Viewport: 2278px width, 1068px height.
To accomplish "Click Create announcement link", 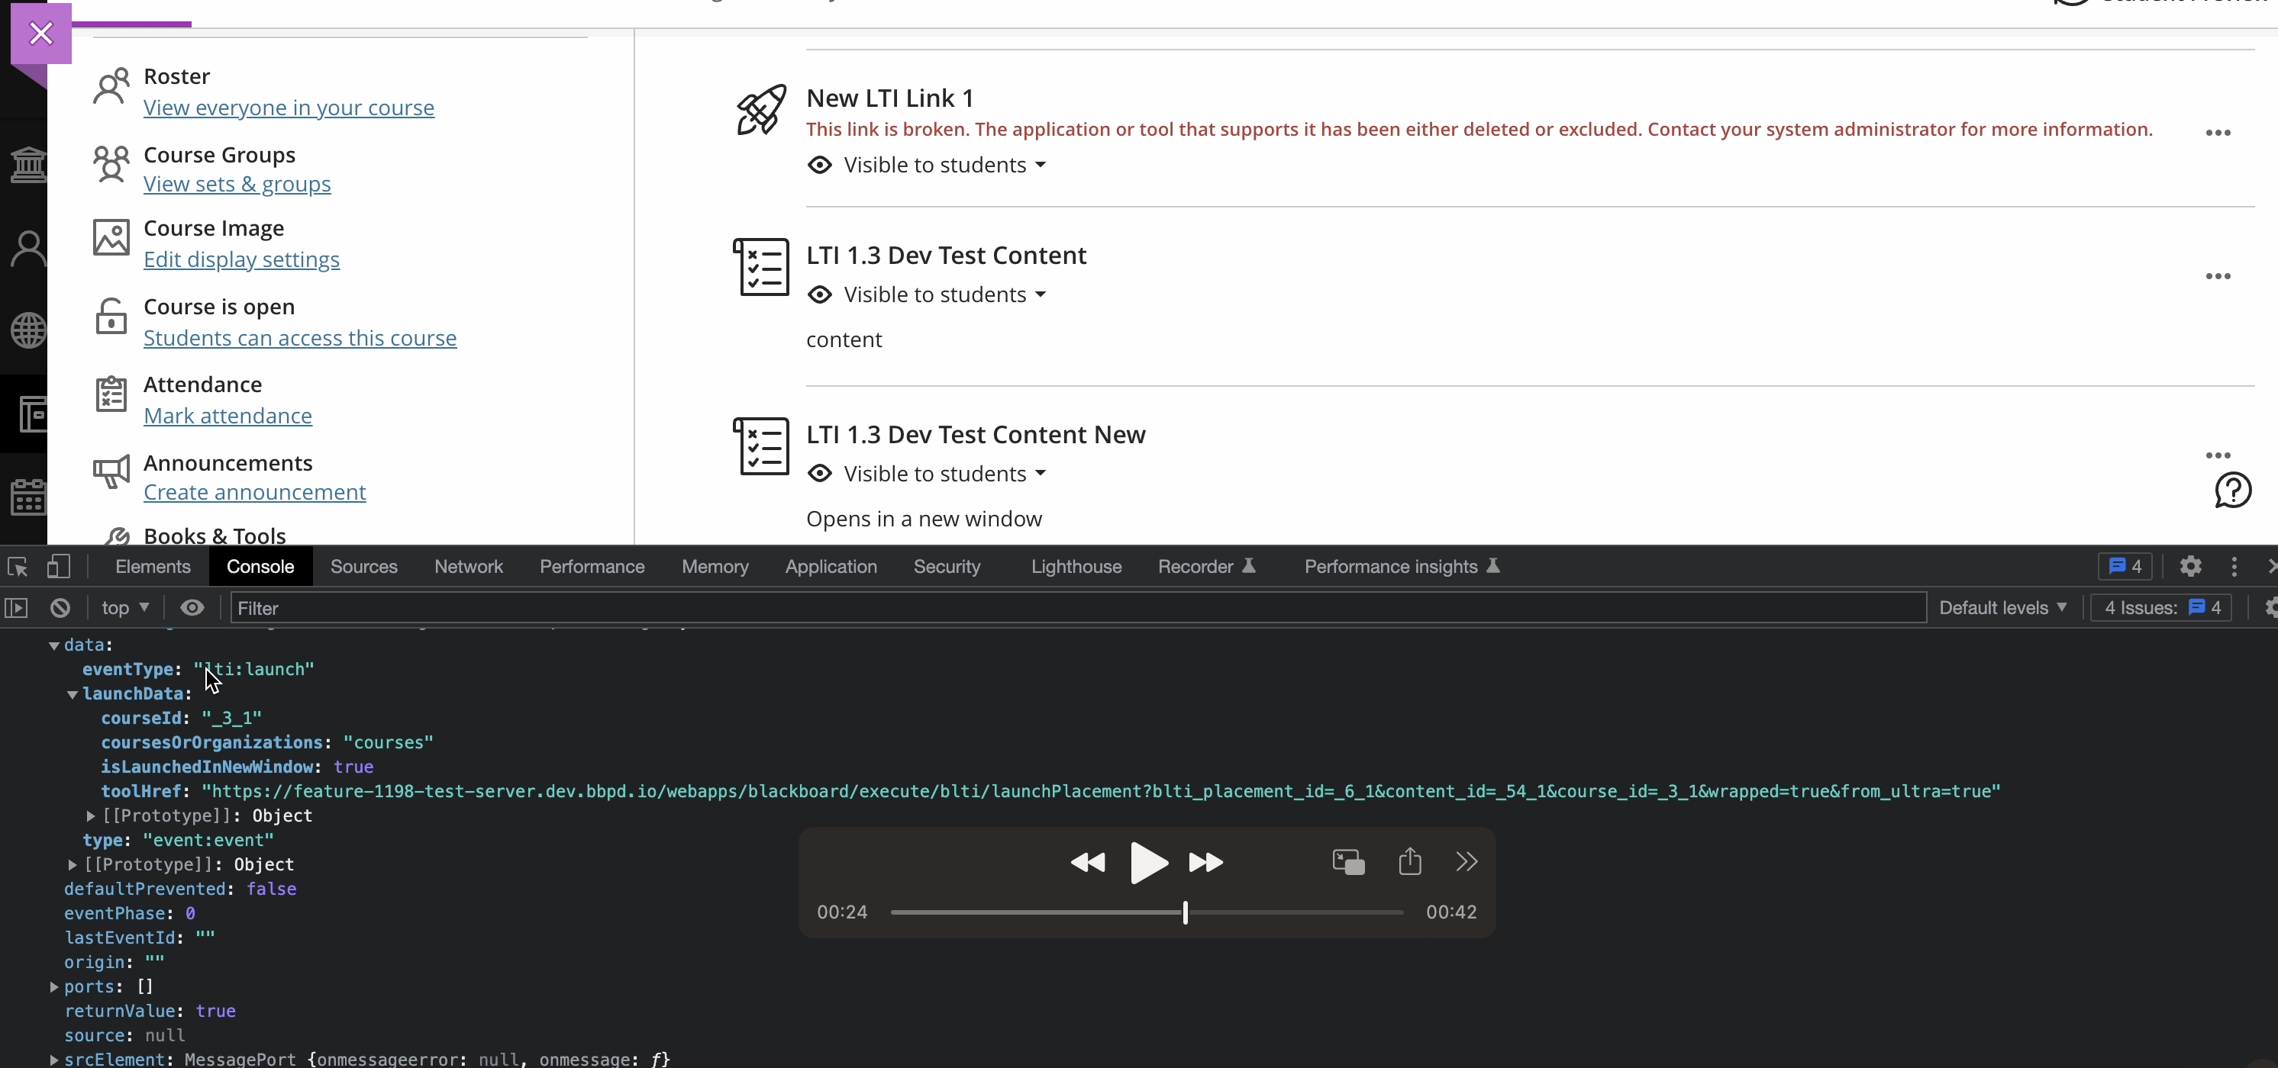I will coord(255,492).
